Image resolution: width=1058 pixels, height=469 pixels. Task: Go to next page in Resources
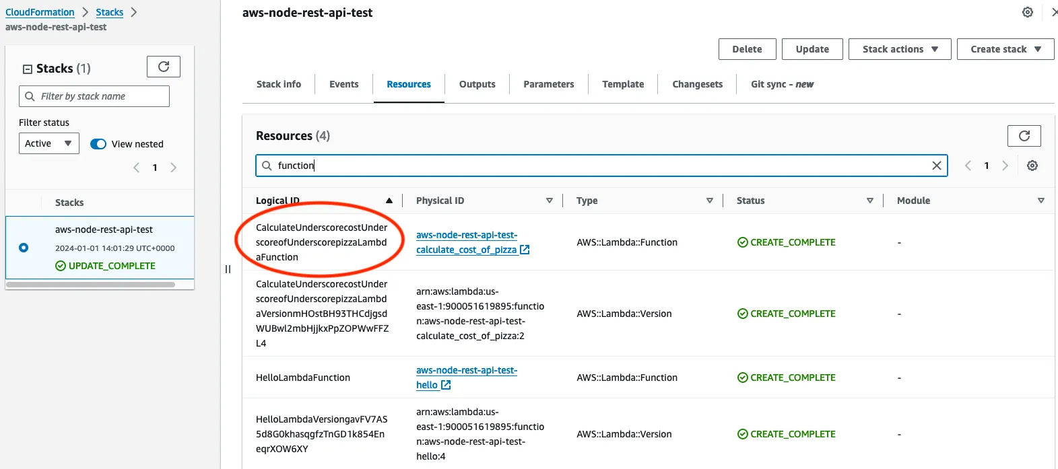(1005, 166)
